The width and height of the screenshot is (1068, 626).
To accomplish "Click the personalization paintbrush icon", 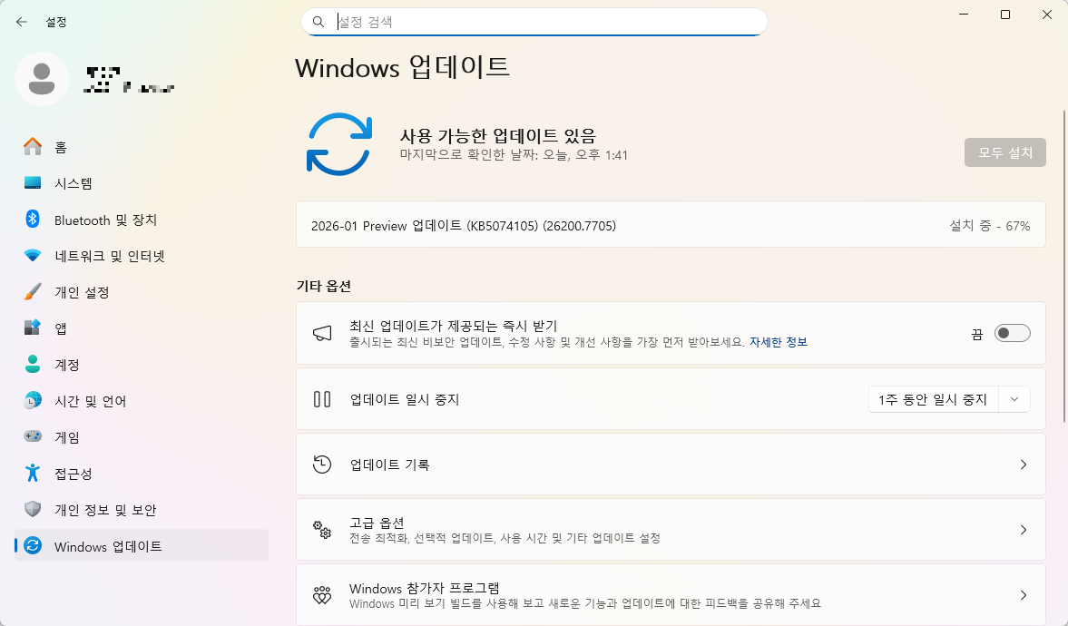I will click(x=33, y=291).
